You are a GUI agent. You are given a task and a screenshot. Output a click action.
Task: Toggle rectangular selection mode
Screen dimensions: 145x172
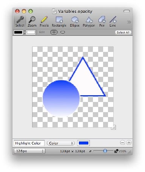pyautogui.click(x=54, y=32)
